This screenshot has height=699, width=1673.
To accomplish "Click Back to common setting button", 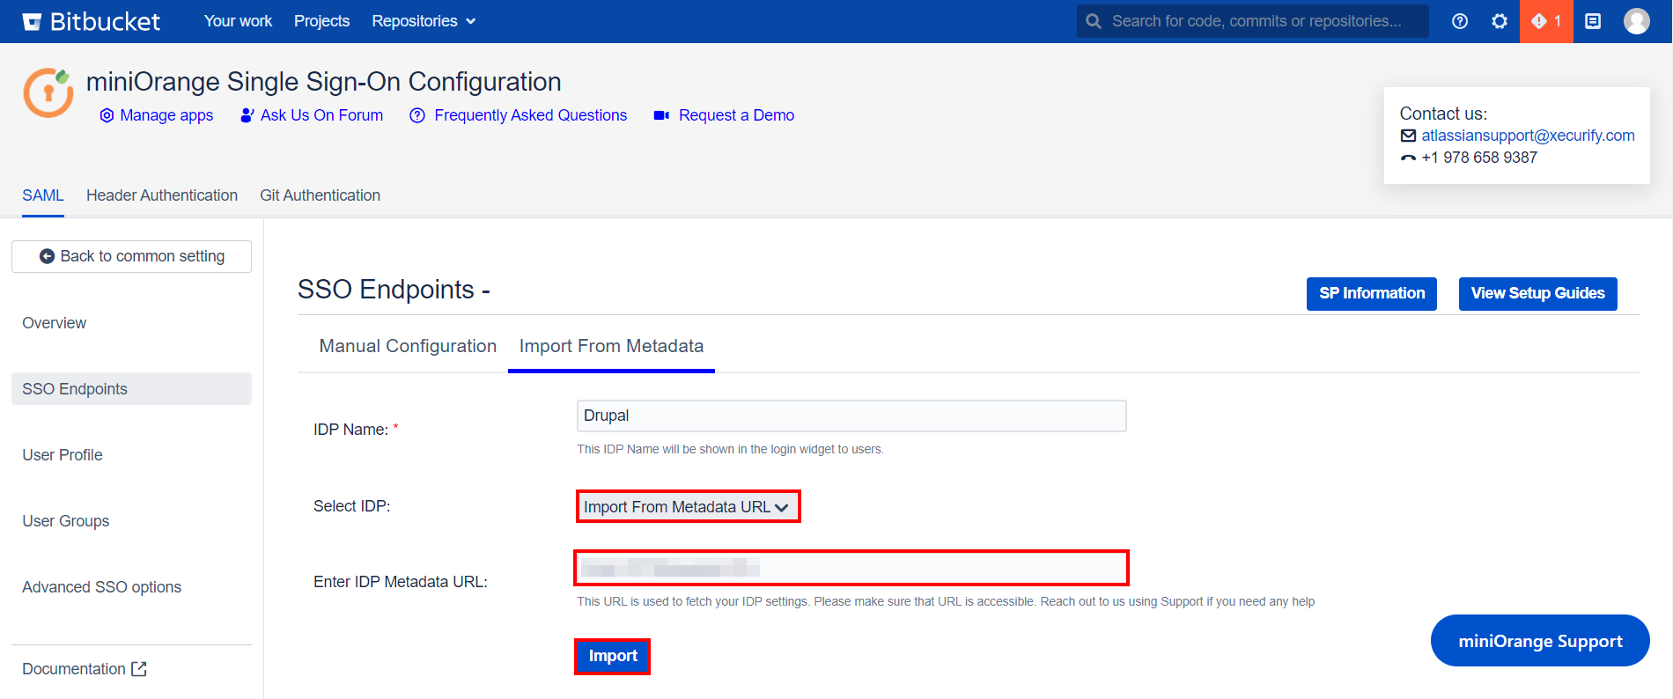I will tap(131, 256).
